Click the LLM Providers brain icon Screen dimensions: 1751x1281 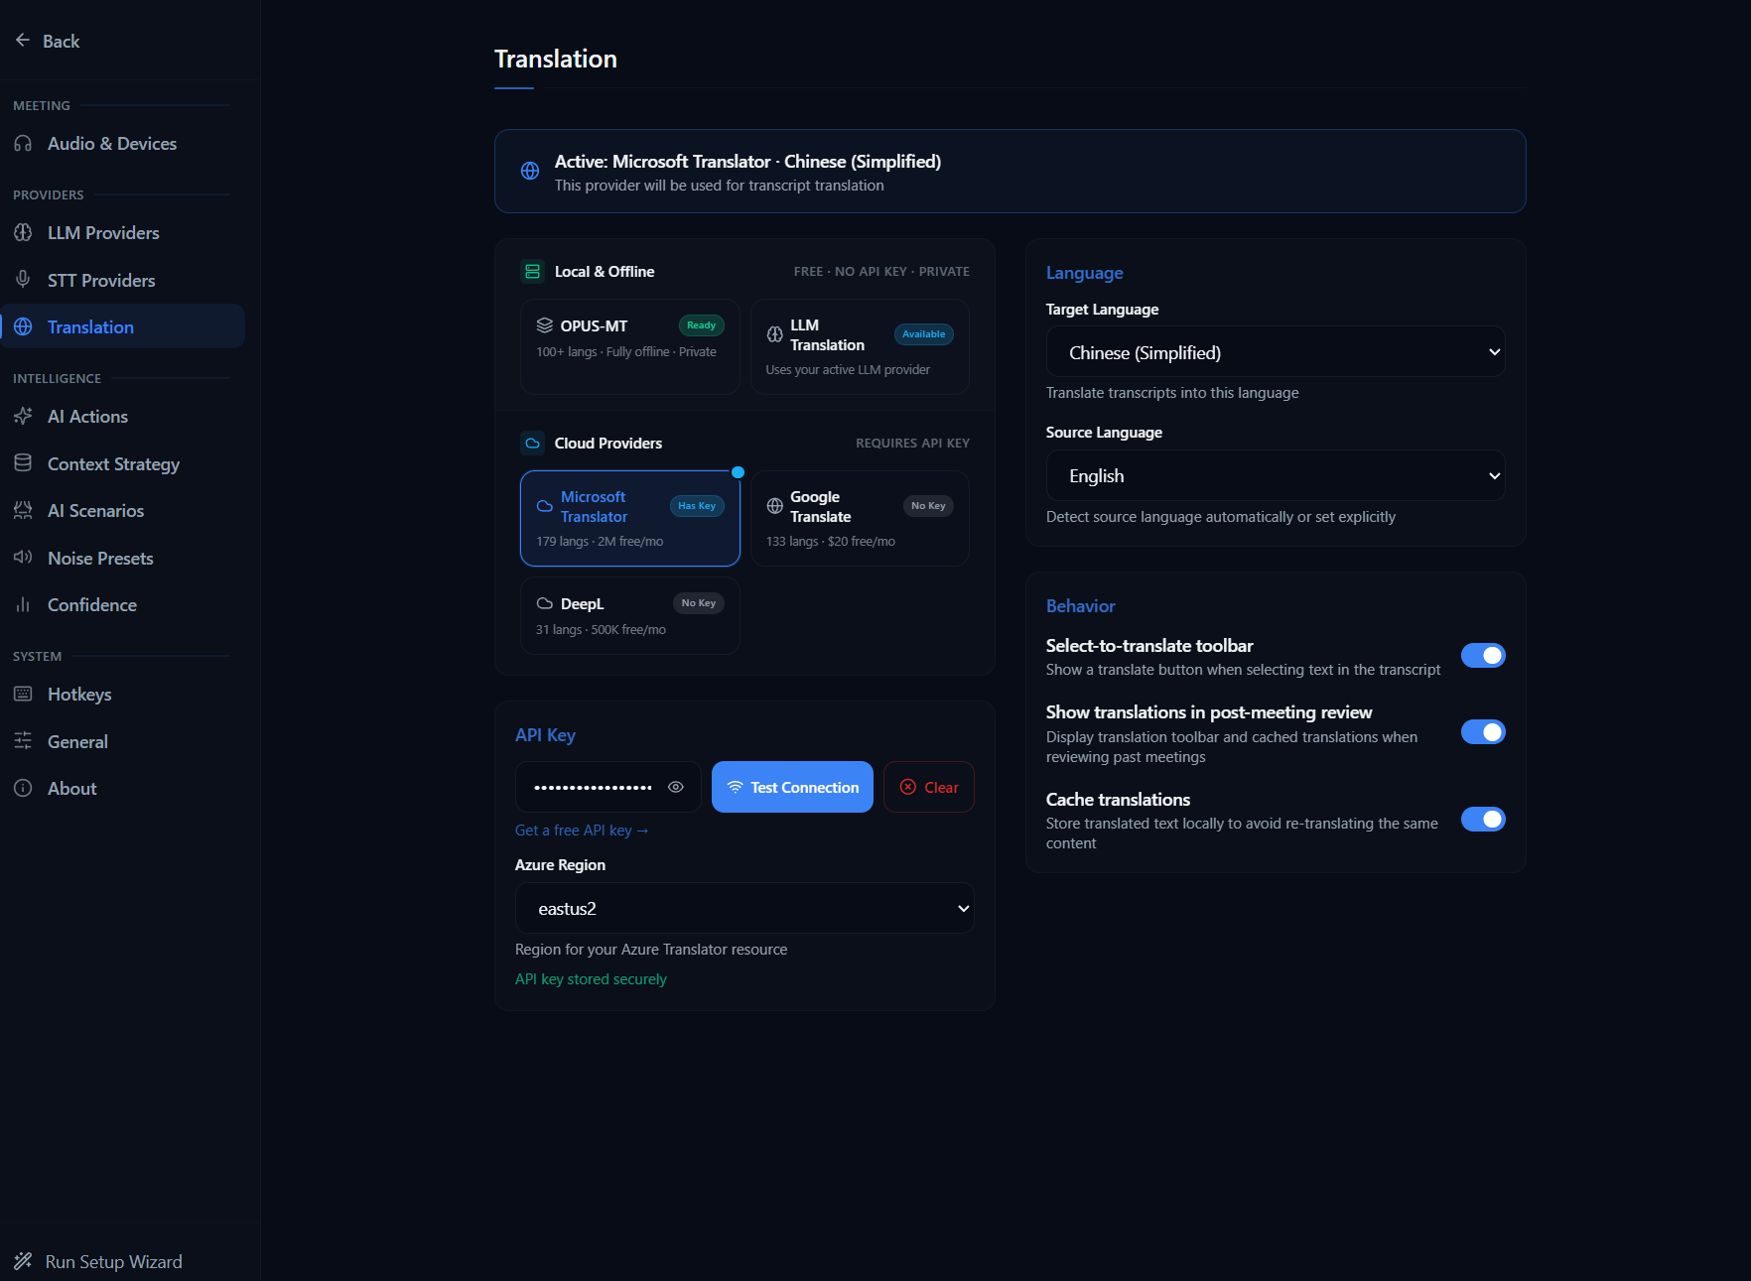tap(23, 233)
